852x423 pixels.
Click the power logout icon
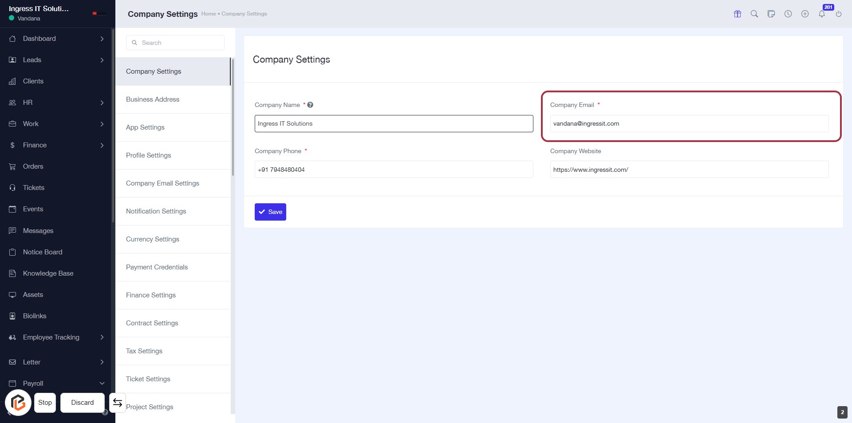point(838,14)
